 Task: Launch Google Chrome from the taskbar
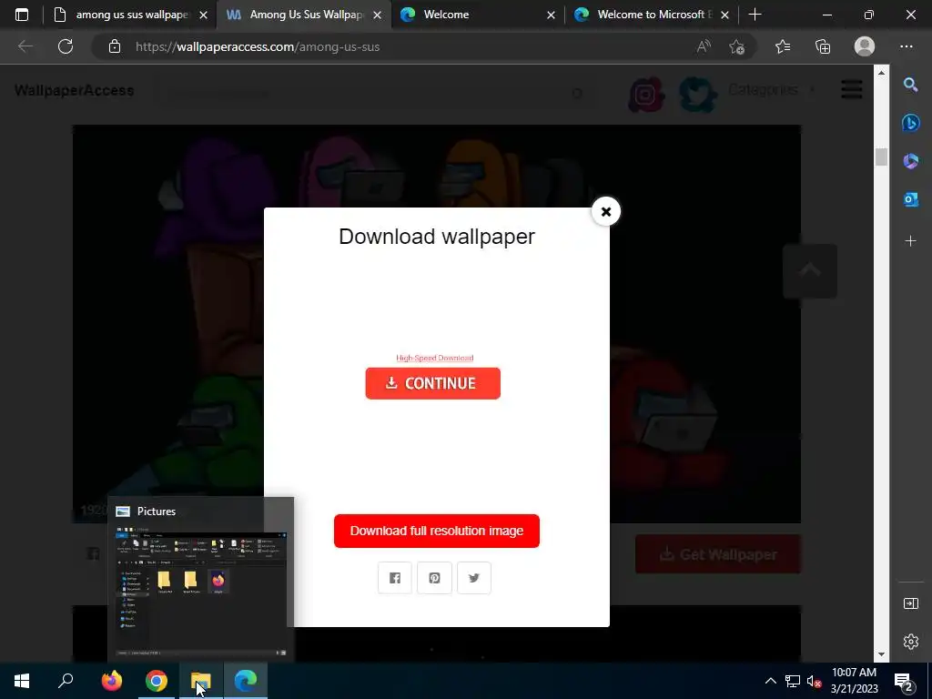click(157, 681)
